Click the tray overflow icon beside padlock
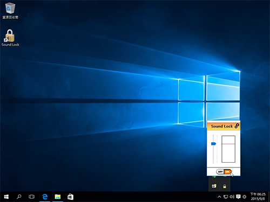Screen dimensions: 270x202 coord(214,186)
